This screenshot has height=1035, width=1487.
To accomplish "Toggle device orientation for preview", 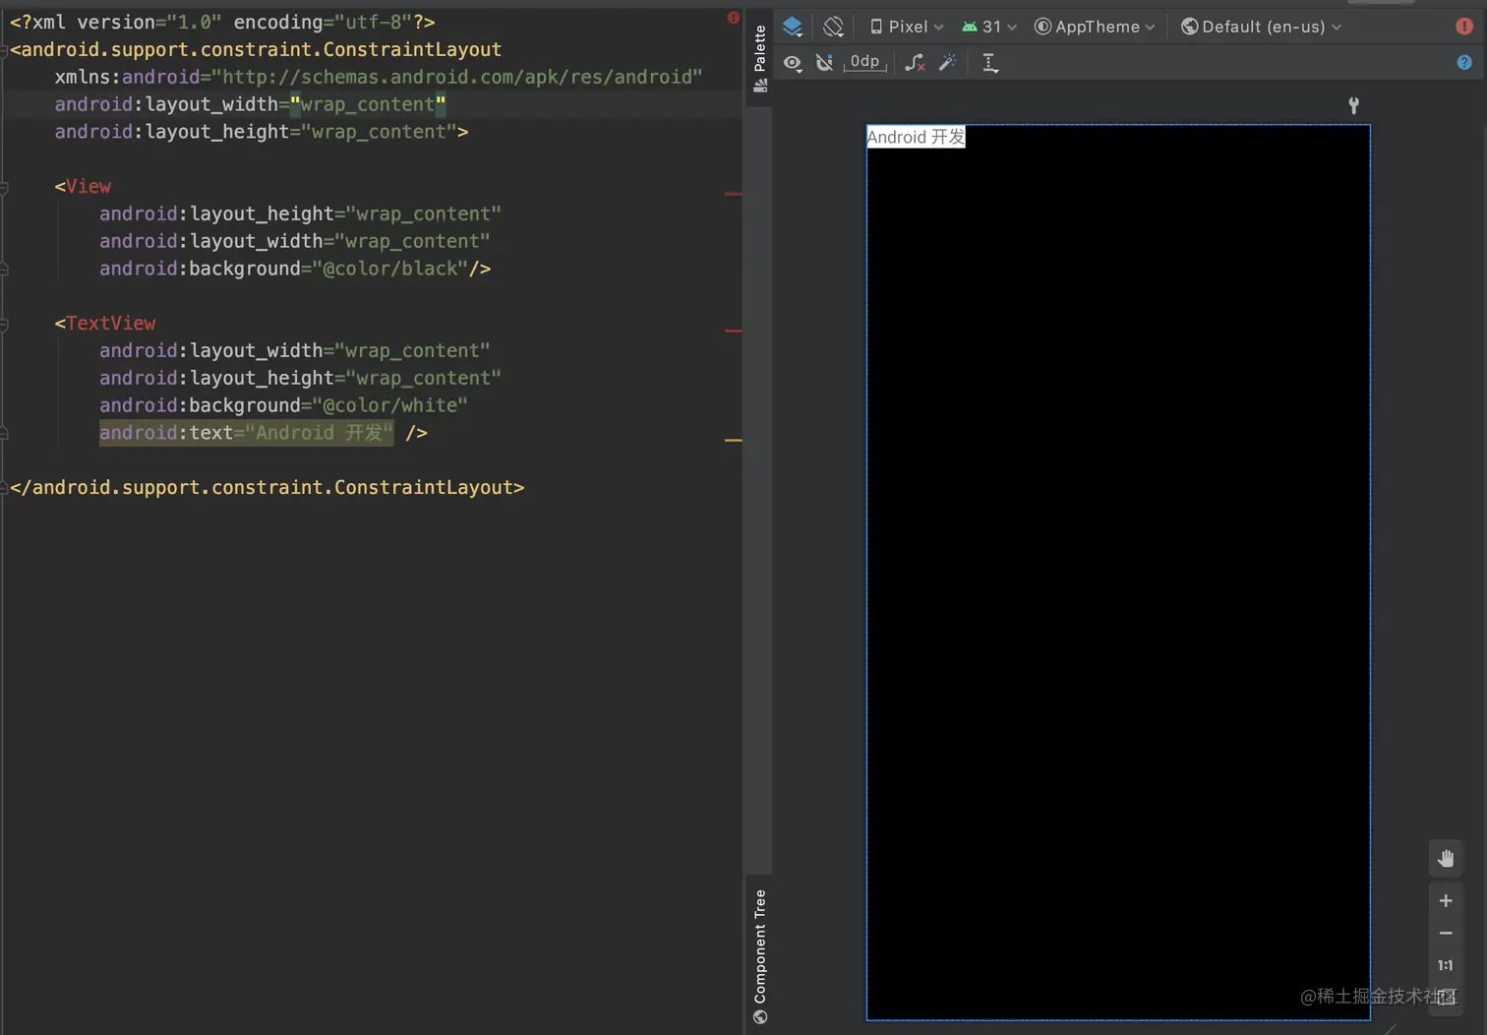I will click(x=833, y=27).
